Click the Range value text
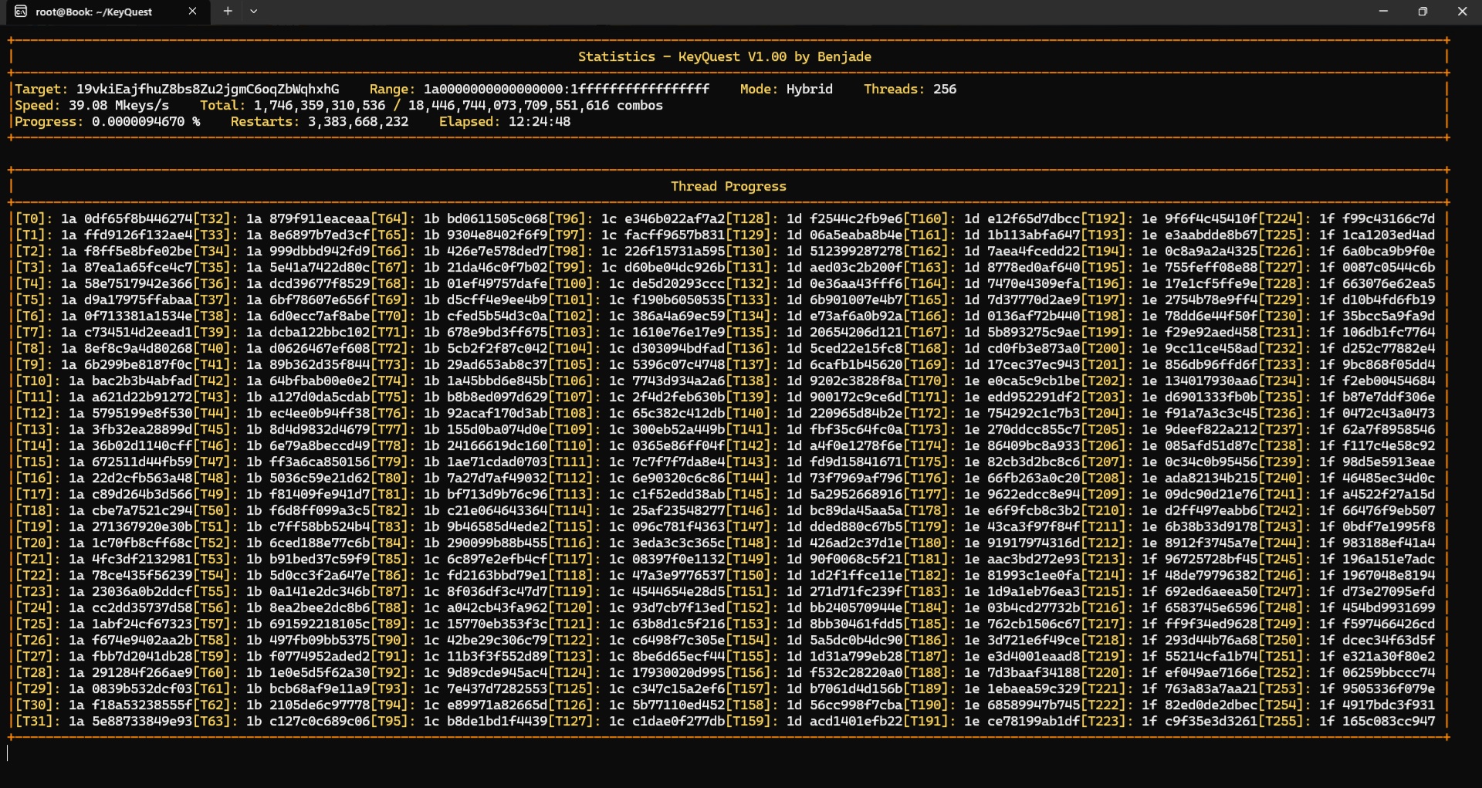 [x=566, y=90]
